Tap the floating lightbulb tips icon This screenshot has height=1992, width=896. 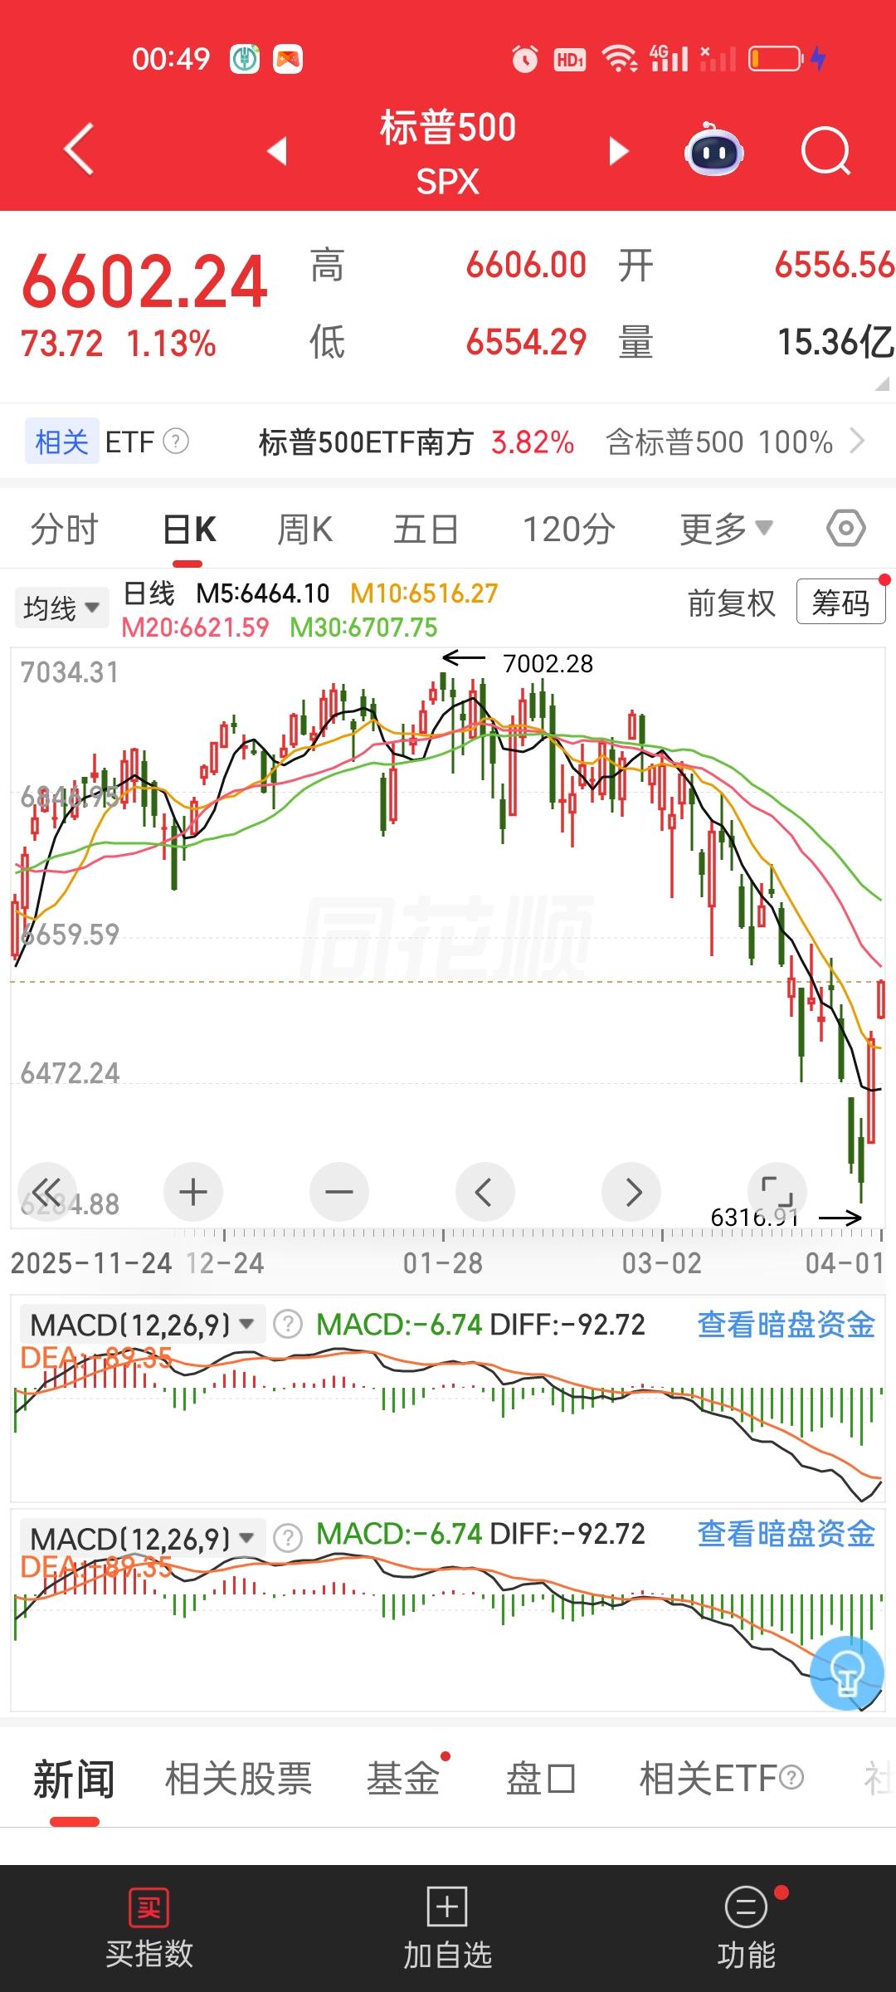coord(846,1673)
